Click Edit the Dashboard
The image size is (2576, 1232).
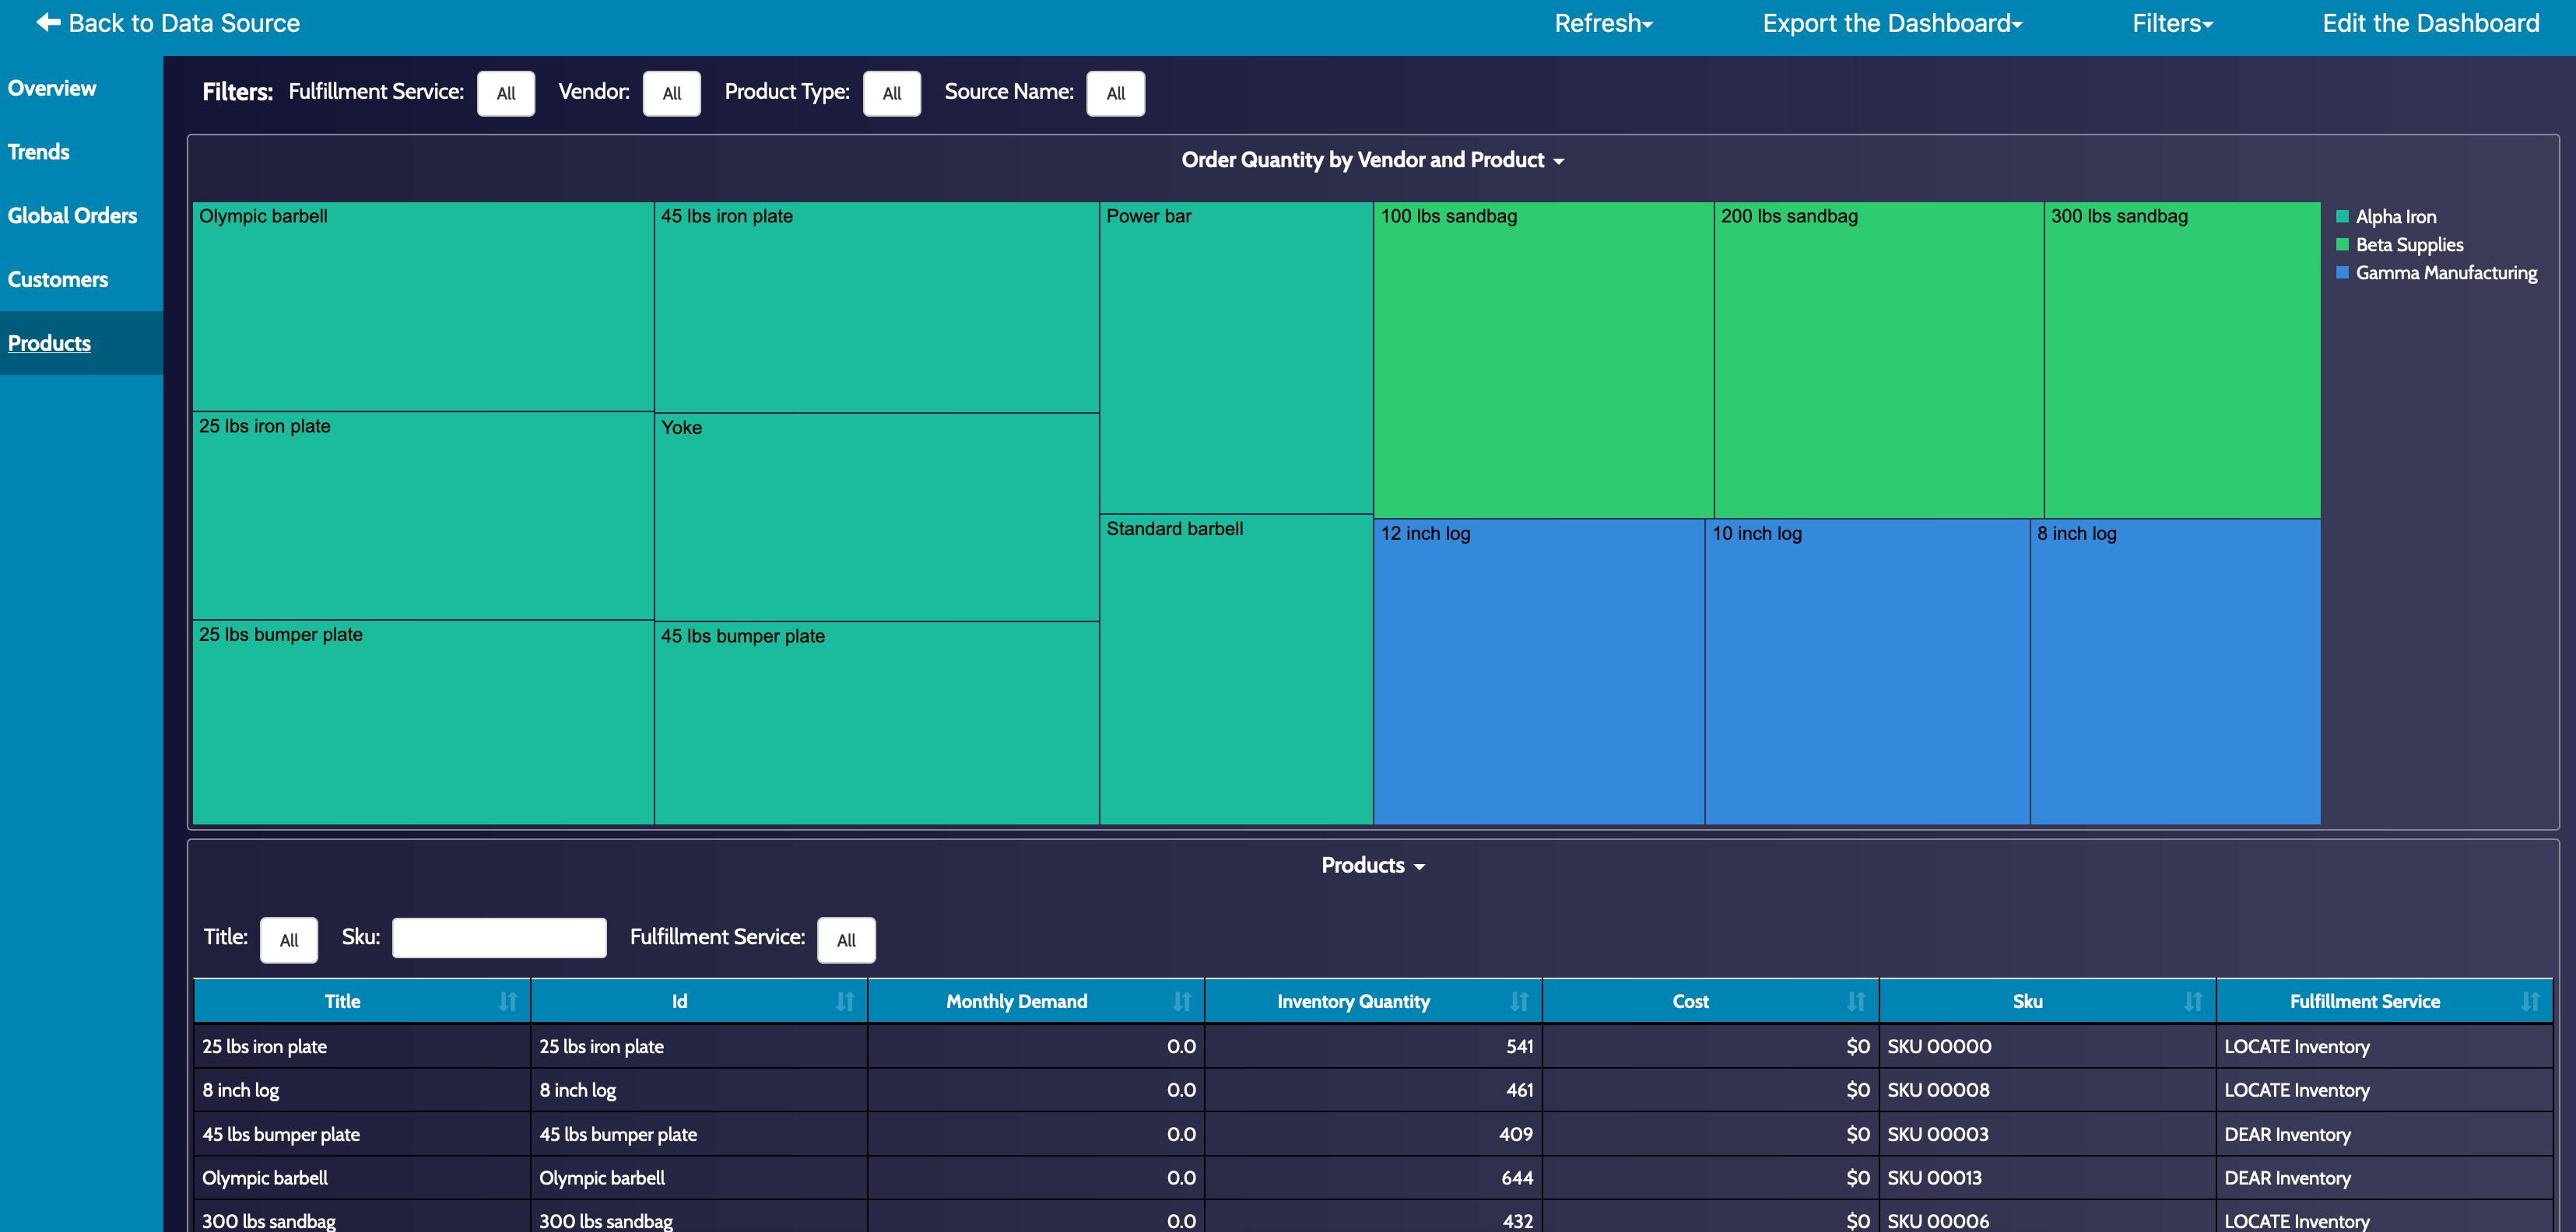(x=2430, y=23)
